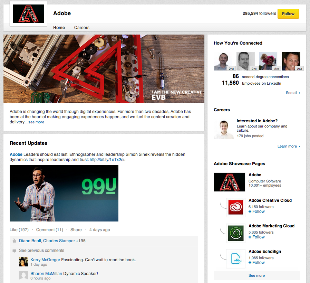Open the 99U speaker video thumbnail
The image size is (310, 283).
point(64,193)
